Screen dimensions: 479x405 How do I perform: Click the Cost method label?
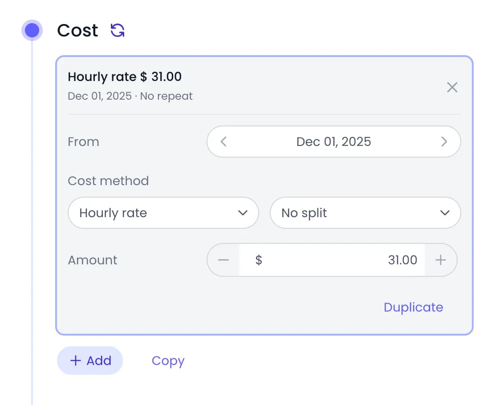click(108, 181)
